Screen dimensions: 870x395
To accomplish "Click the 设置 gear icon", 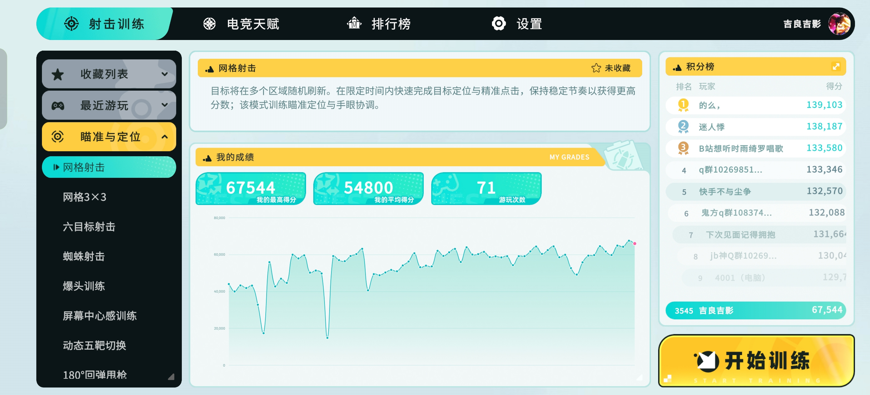I will coord(499,24).
